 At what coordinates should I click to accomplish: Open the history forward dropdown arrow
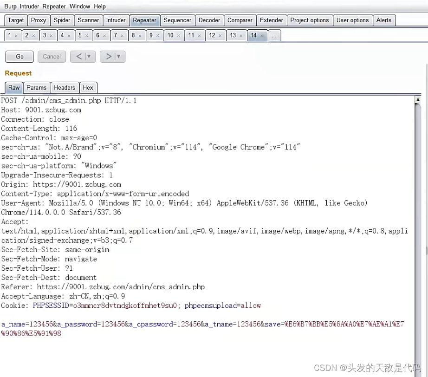pos(119,57)
